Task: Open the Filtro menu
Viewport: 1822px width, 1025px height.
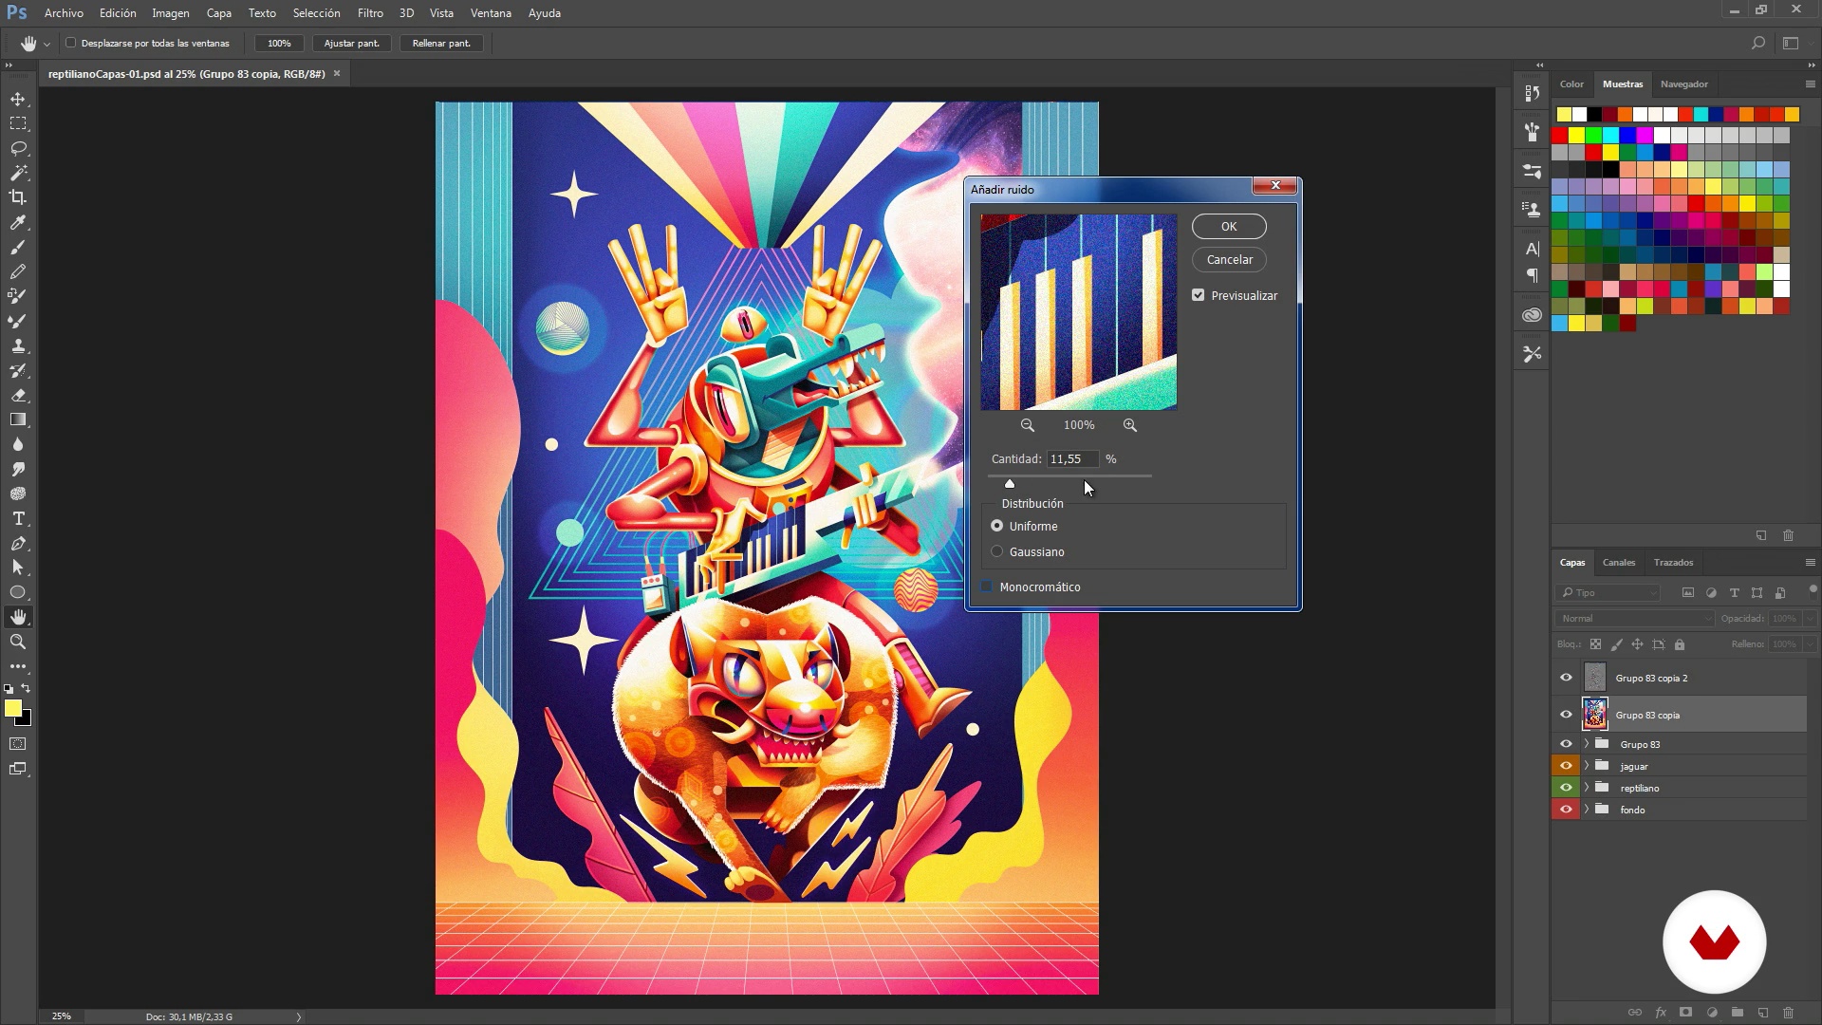Action: pyautogui.click(x=370, y=13)
